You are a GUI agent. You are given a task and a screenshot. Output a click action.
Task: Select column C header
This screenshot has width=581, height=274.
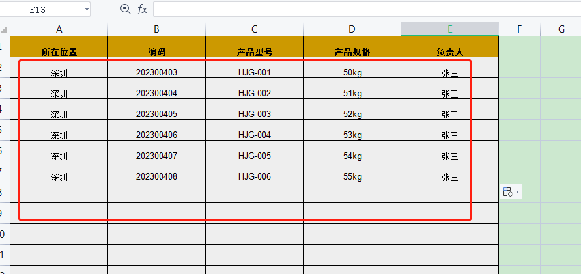pyautogui.click(x=254, y=29)
